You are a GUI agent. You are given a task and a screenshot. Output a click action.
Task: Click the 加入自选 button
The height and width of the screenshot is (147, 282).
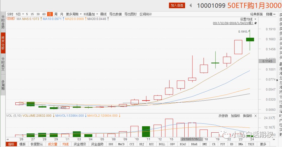177,5
